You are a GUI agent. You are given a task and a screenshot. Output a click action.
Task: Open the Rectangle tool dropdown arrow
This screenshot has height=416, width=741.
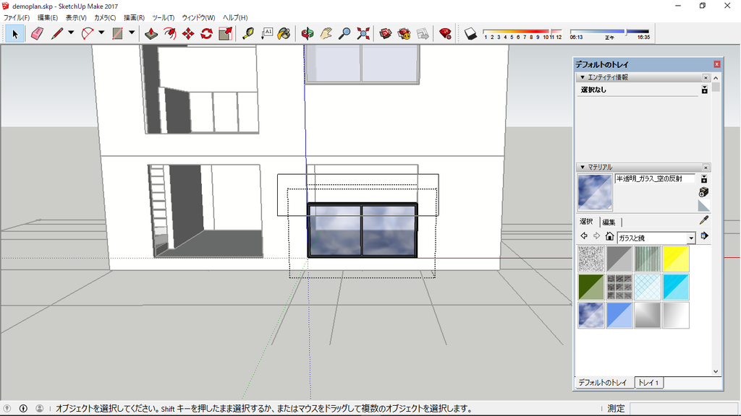(132, 33)
